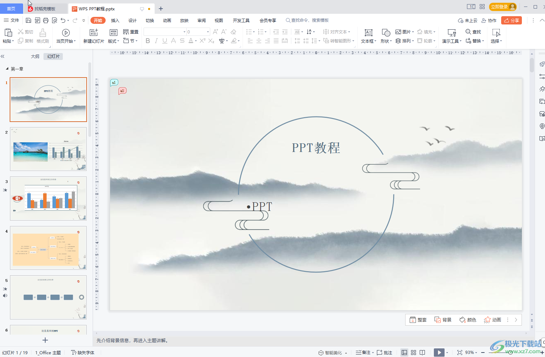
Task: Toggle left text alignment
Action: click(x=250, y=41)
